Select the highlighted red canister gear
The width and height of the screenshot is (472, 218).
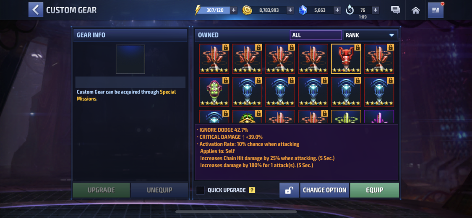click(346, 59)
